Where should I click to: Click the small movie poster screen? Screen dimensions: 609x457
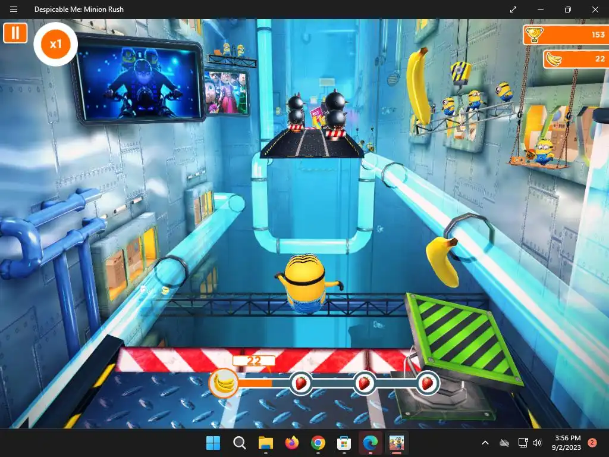click(227, 92)
